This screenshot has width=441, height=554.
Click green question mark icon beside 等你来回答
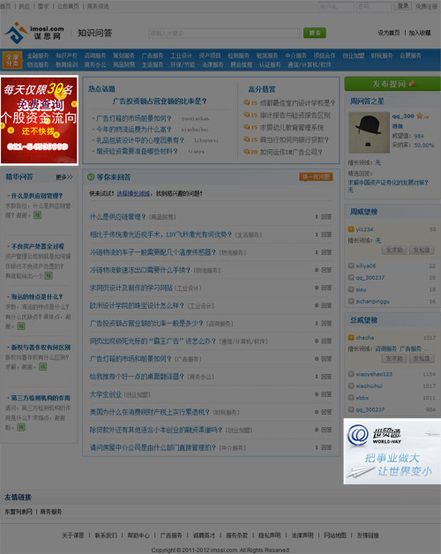(91, 176)
